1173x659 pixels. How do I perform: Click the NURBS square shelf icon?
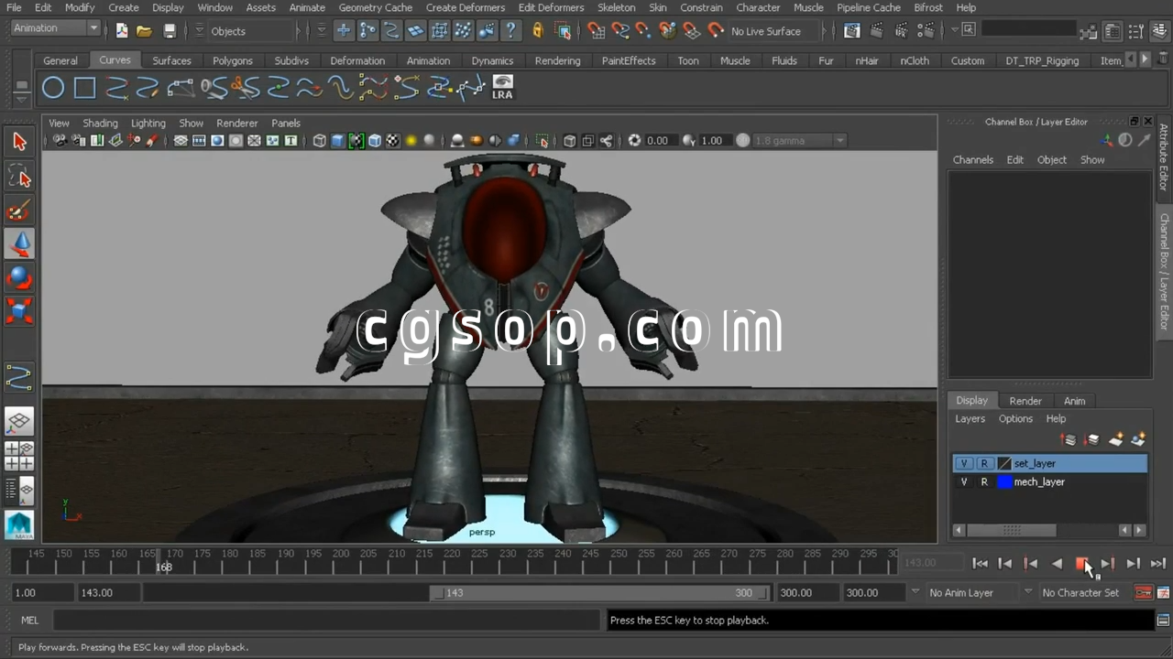pos(84,88)
